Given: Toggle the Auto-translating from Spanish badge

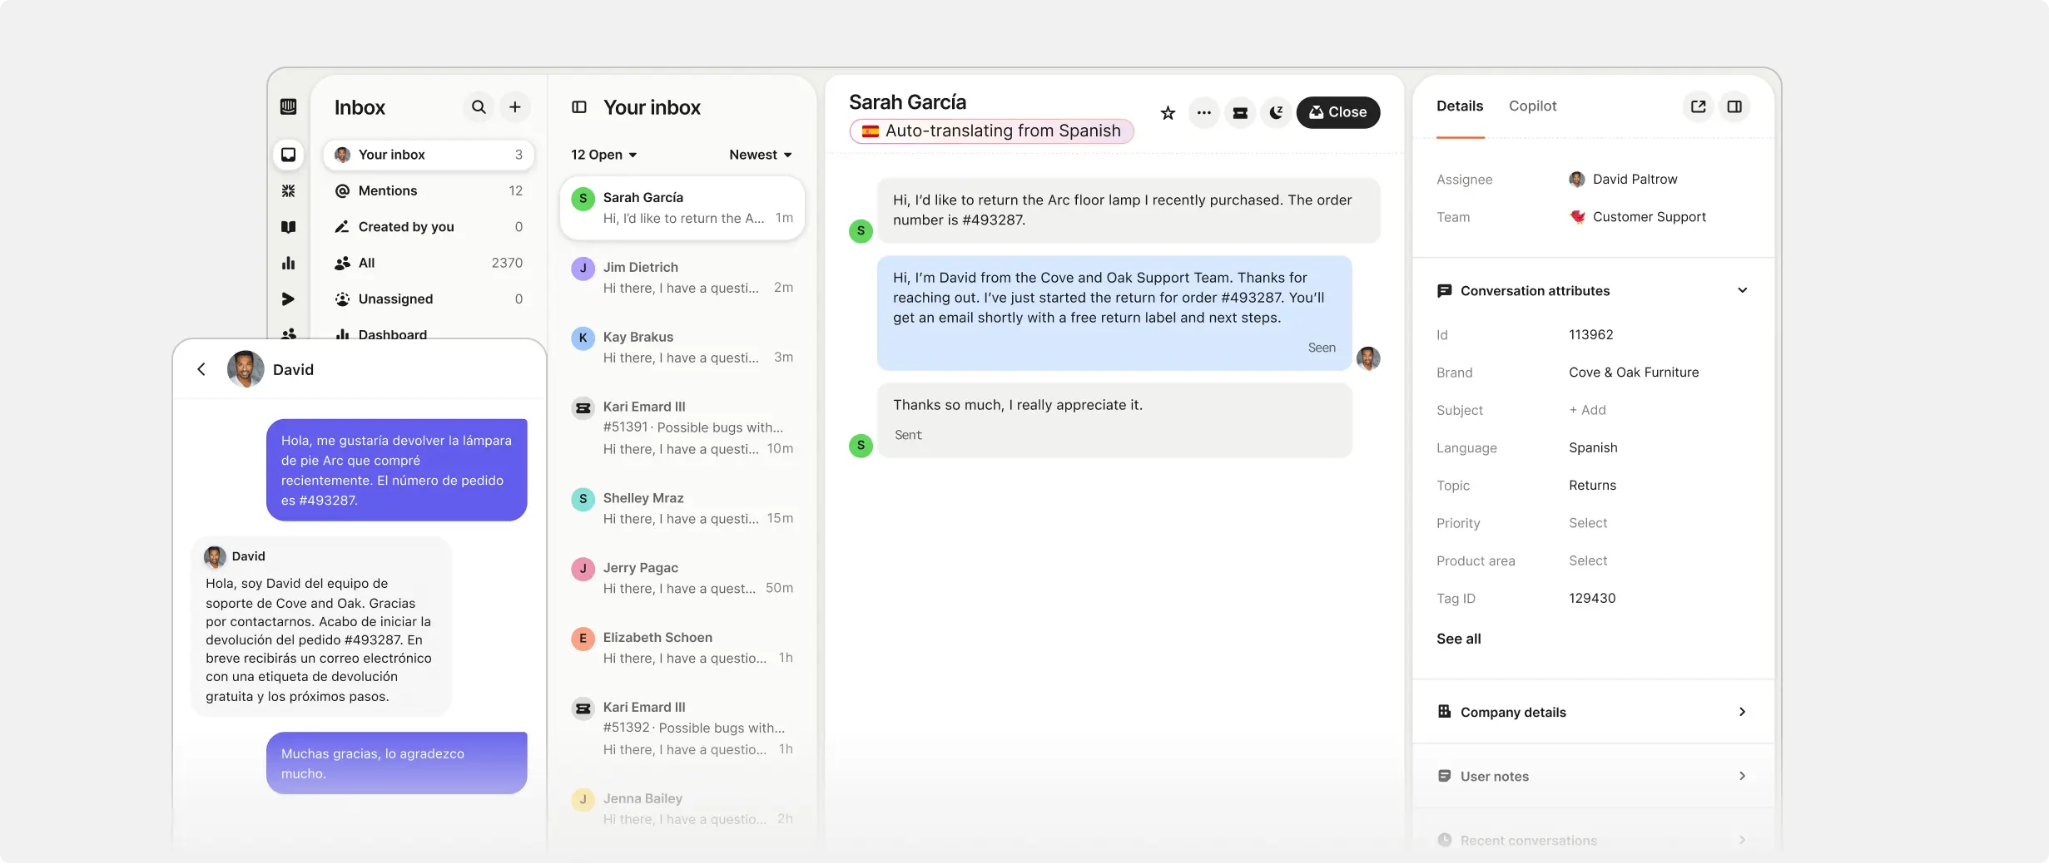Looking at the screenshot, I should (990, 131).
